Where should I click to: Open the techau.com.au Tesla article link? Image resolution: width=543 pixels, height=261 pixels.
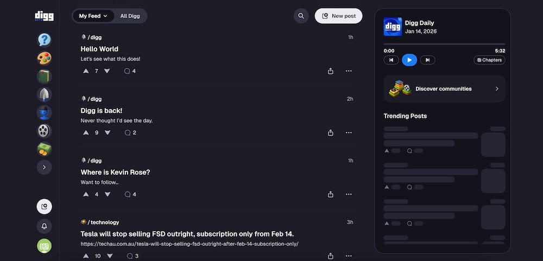click(190, 244)
